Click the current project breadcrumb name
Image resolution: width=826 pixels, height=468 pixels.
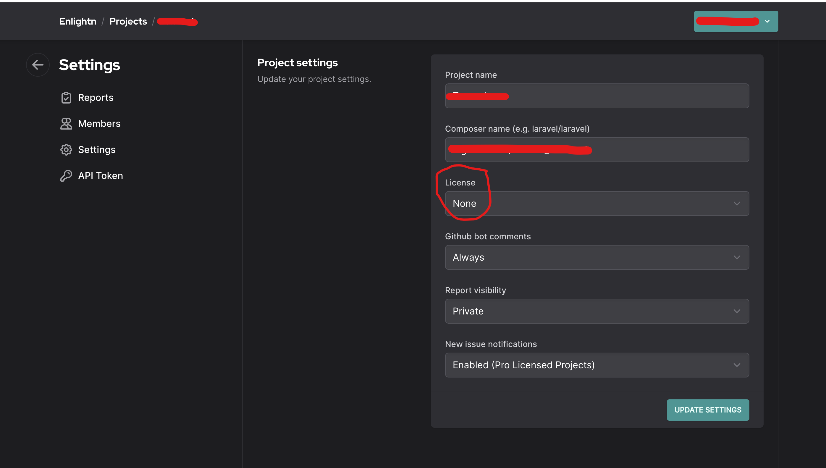tap(177, 21)
